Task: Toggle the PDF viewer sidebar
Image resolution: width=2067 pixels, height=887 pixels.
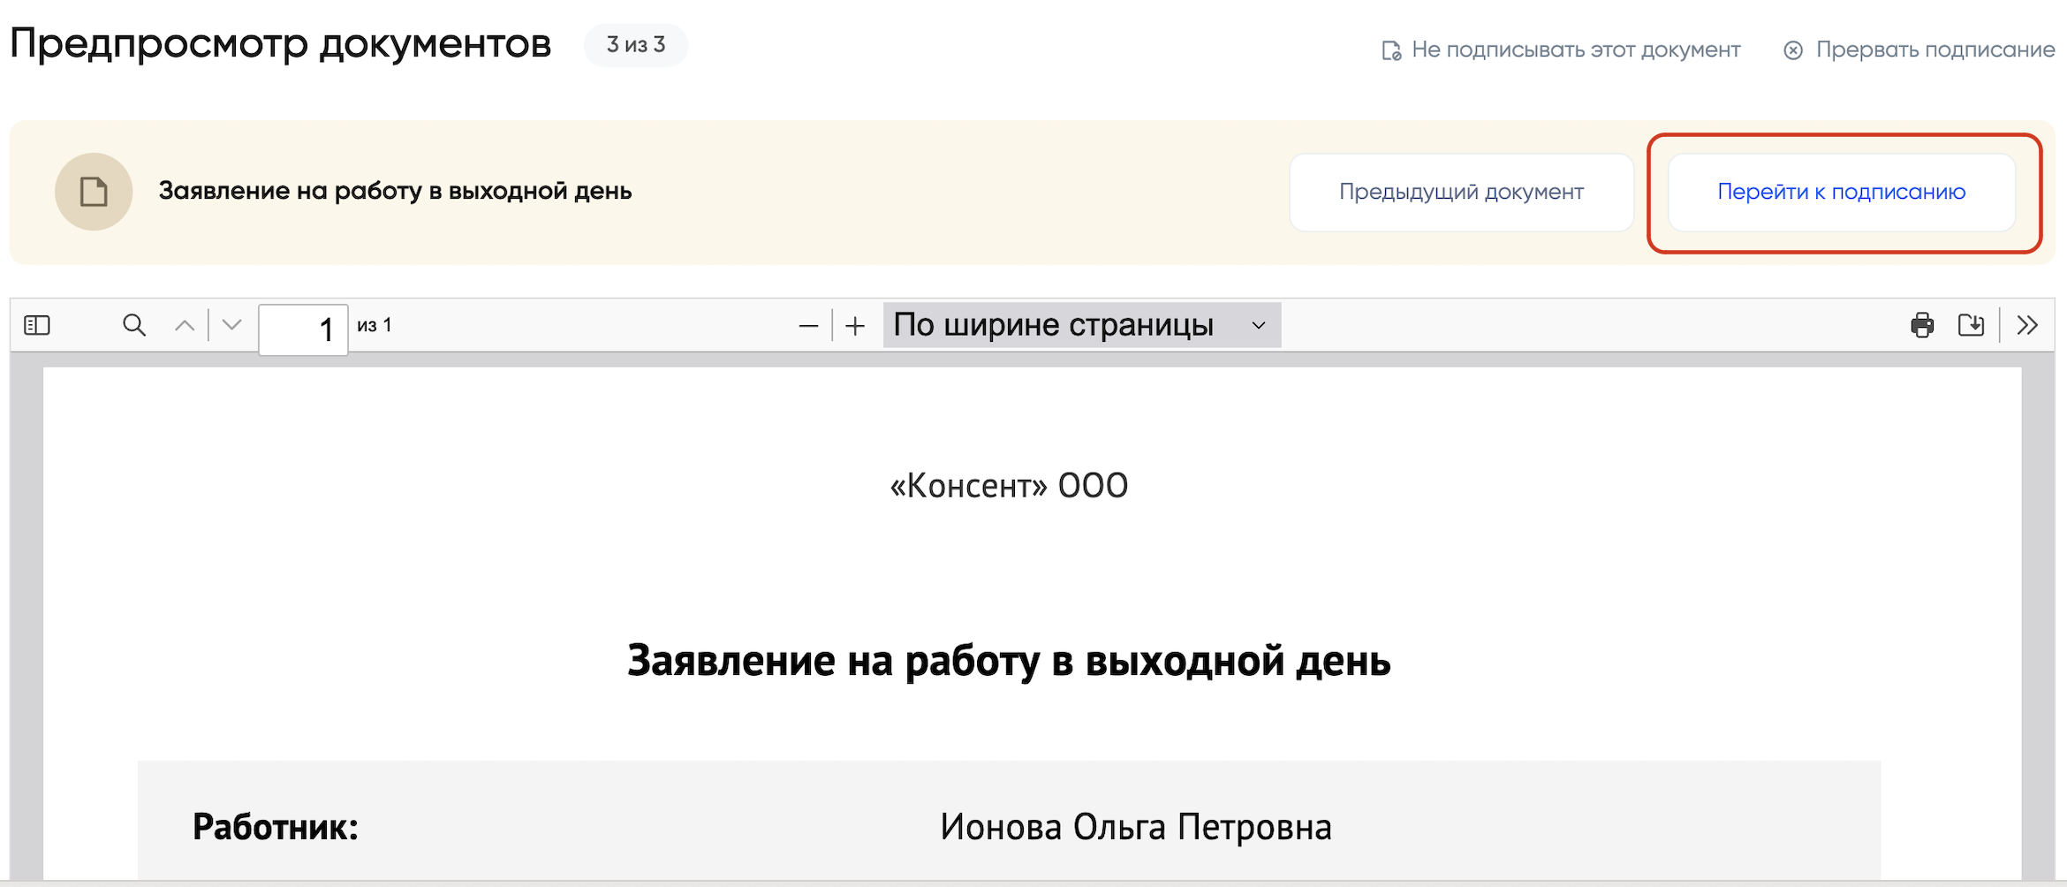Action: pyautogui.click(x=37, y=325)
